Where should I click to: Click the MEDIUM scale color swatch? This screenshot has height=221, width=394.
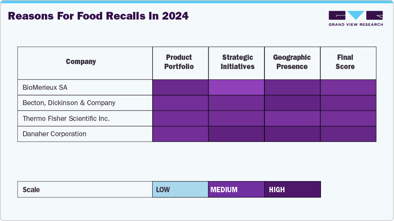[x=236, y=190]
